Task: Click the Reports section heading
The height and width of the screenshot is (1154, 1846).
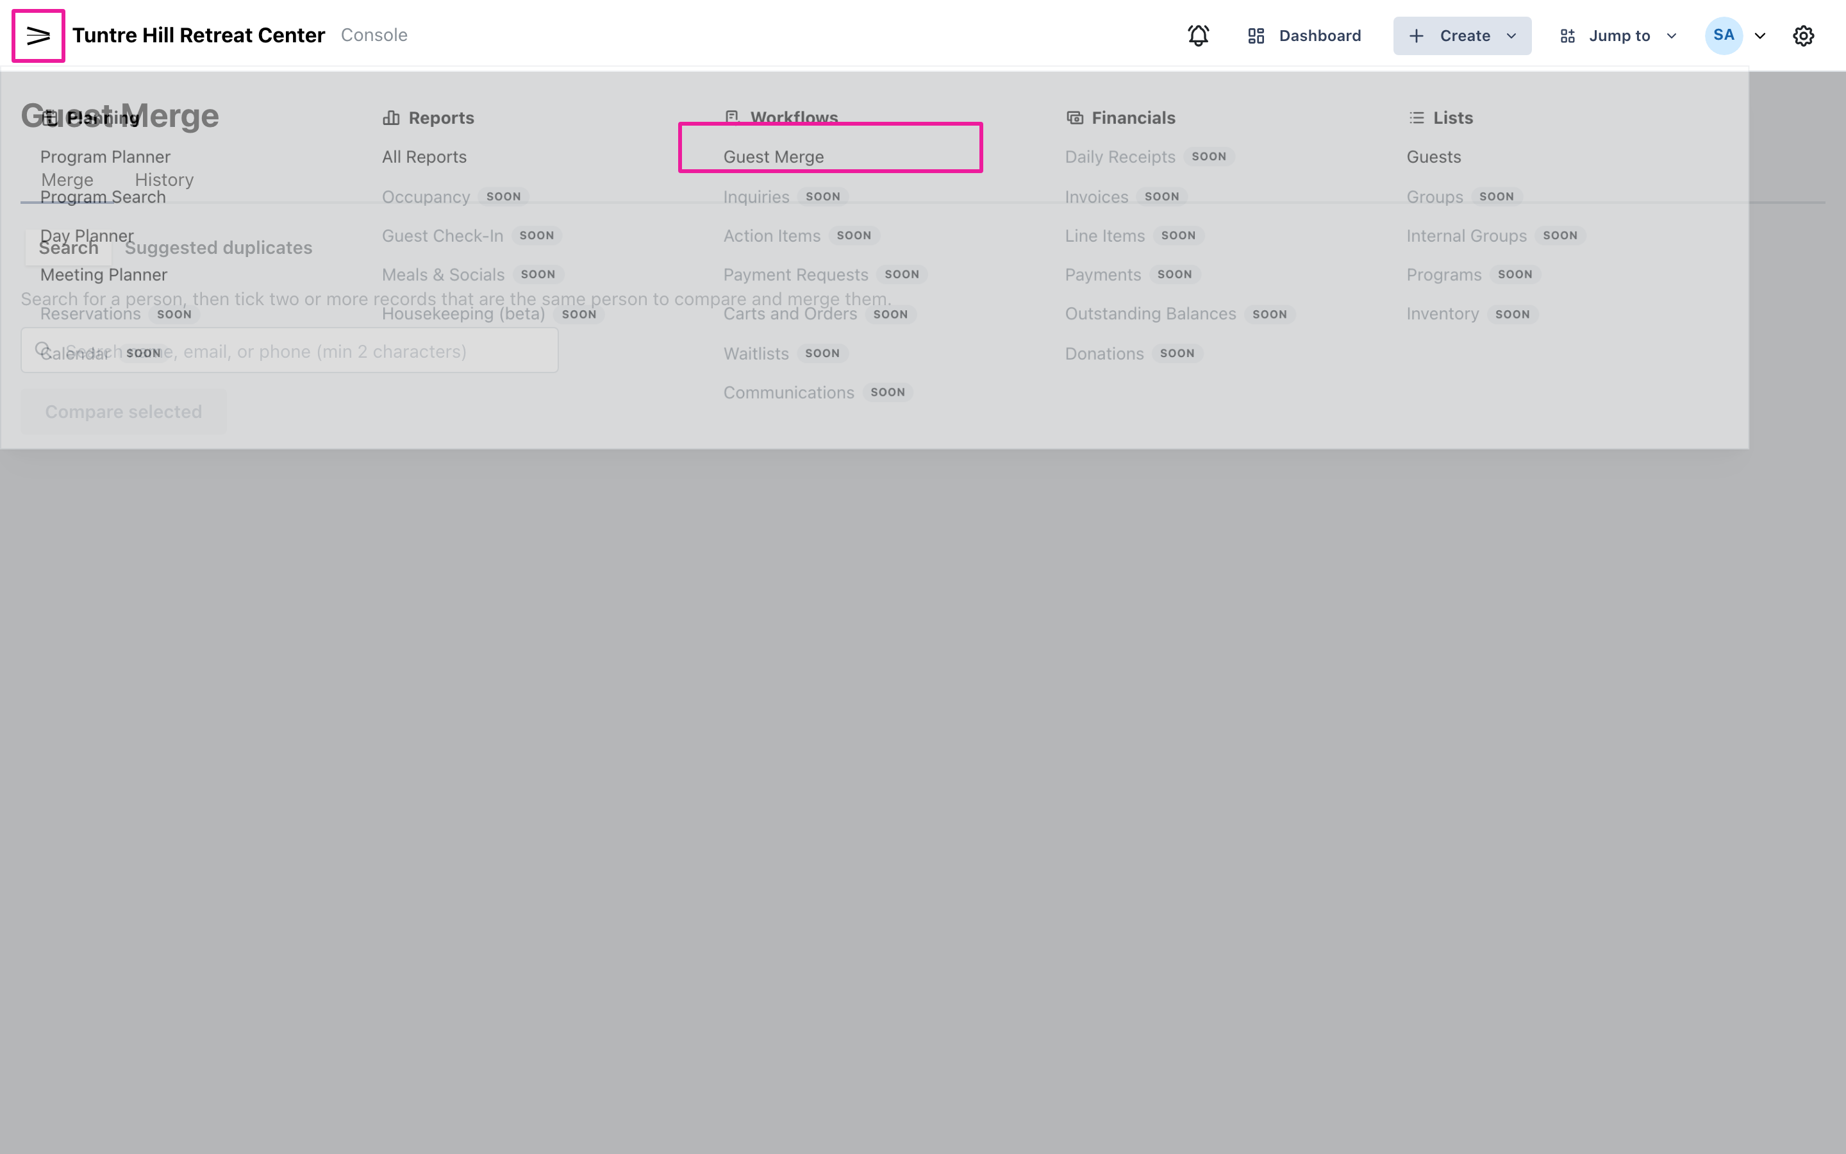Action: pos(441,117)
